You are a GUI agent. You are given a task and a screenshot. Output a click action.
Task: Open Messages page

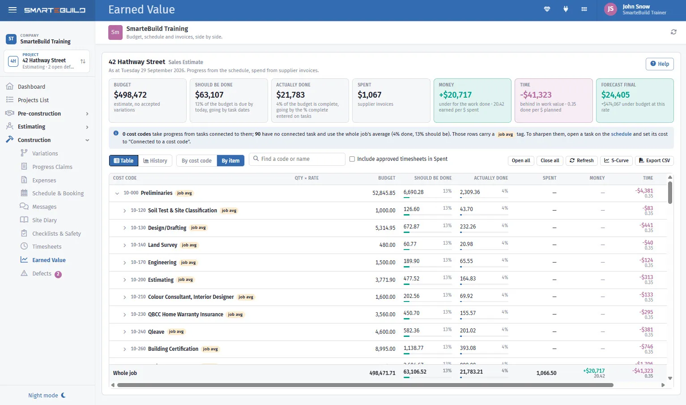point(44,207)
